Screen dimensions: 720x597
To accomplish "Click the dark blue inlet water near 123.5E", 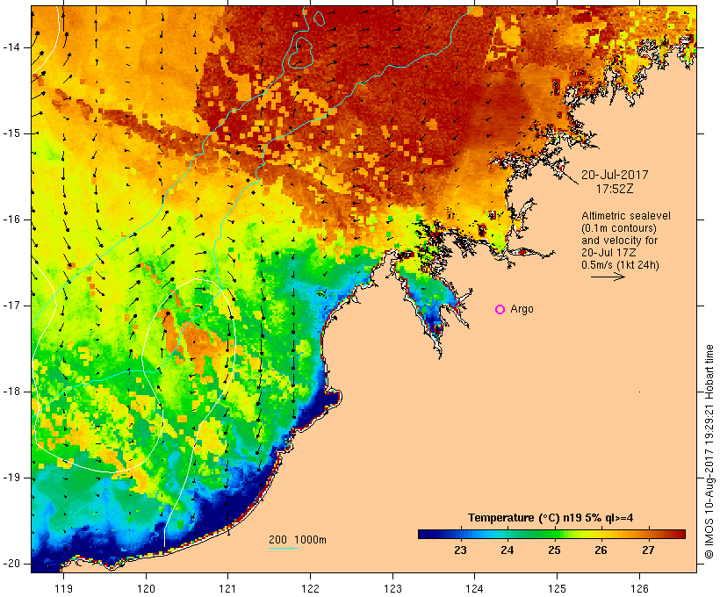I will pyautogui.click(x=435, y=322).
